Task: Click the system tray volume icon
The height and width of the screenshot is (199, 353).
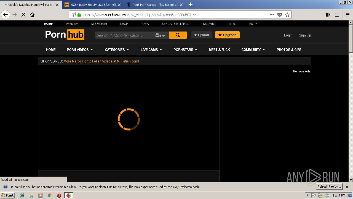Action: (327, 195)
